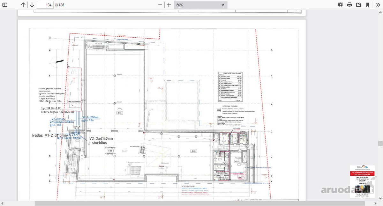Click the vertical scrollbar thumb
383x206 pixels.
tap(380, 143)
